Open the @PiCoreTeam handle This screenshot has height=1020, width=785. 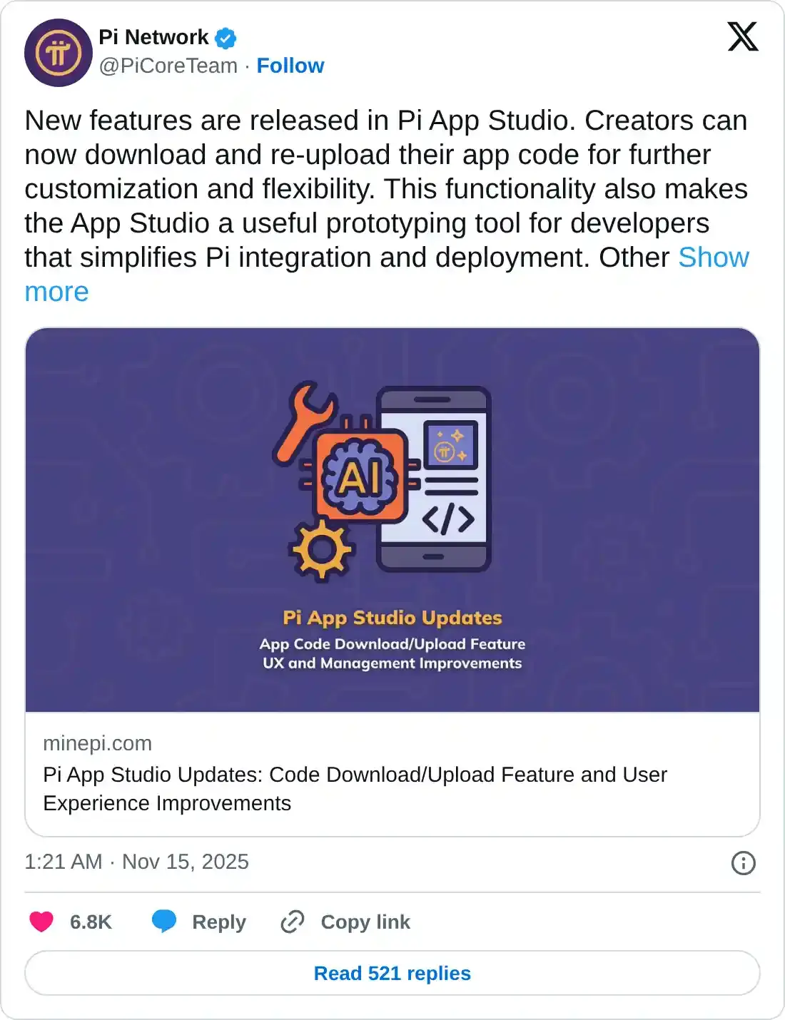pyautogui.click(x=169, y=66)
